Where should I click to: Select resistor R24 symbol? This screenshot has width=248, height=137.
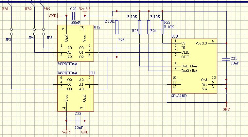[x=149, y=27]
